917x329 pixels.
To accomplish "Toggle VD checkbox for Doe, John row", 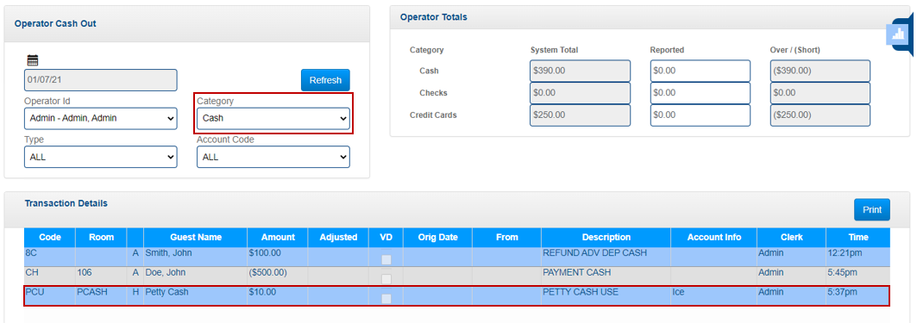I will coord(386,279).
